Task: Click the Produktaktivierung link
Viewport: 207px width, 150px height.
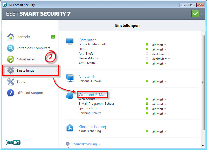Action: pos(85,144)
